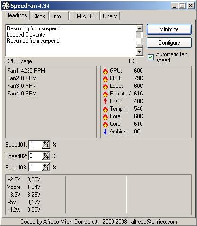Viewport: 197px width, 226px height.
Task: Open the Configure dialog
Action: 169,43
